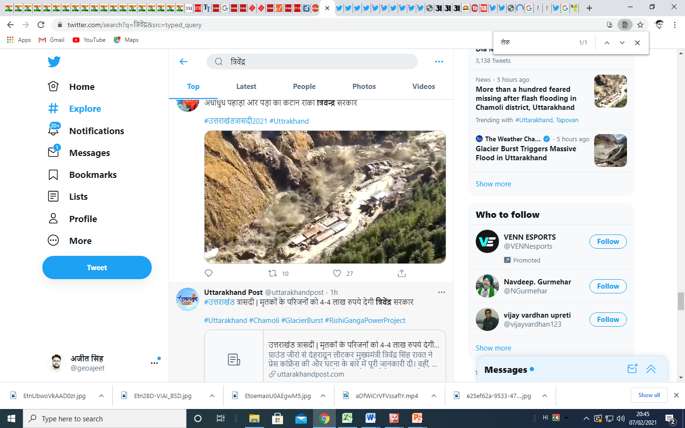This screenshot has width=685, height=428.
Task: Open the #Uttrakhand hashtag
Action: click(x=289, y=121)
